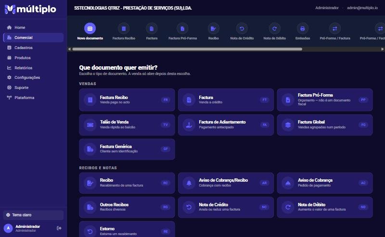Open Suporte in the sidebar
Viewport: 385px width, 237px height.
[x=33, y=87]
